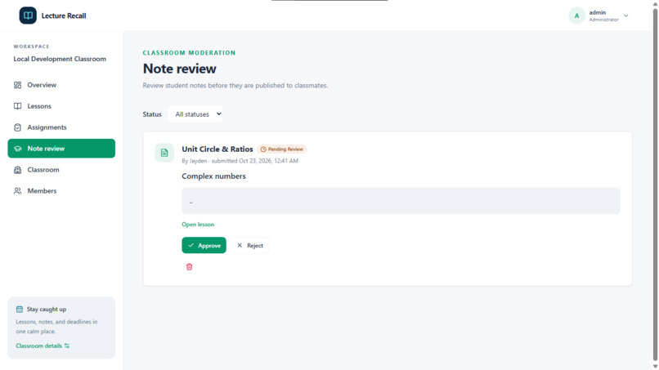This screenshot has width=659, height=370.
Task: Click the admin avatar circle with letter A
Action: tap(576, 16)
